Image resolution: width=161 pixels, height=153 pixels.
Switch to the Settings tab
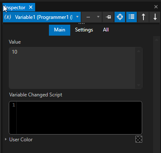84,30
